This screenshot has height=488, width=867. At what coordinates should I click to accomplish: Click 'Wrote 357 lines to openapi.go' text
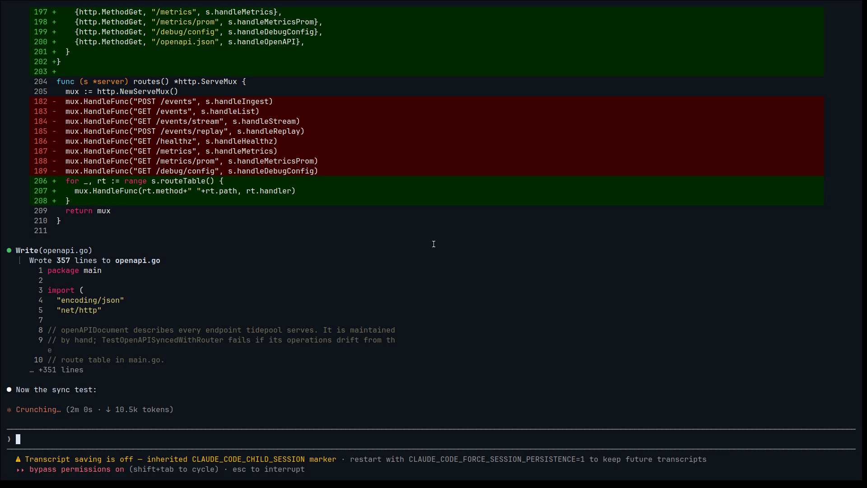[95, 261]
